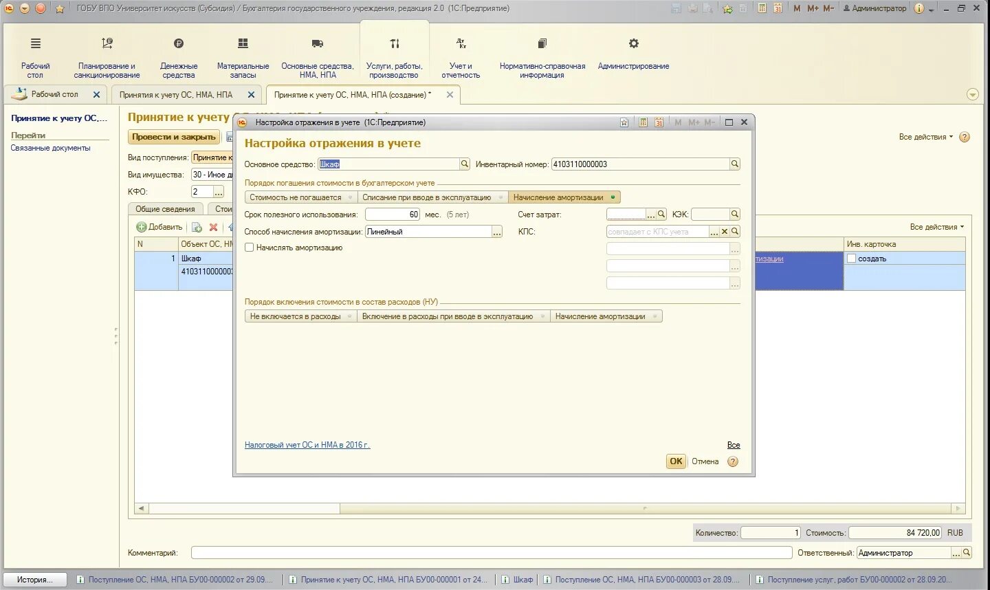Click the История... button
990x590 pixels.
(x=35, y=580)
